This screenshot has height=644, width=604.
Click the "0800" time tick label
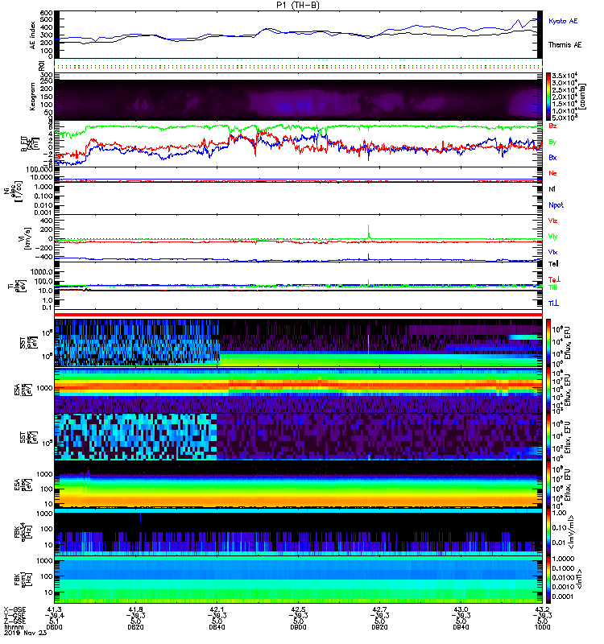click(54, 627)
